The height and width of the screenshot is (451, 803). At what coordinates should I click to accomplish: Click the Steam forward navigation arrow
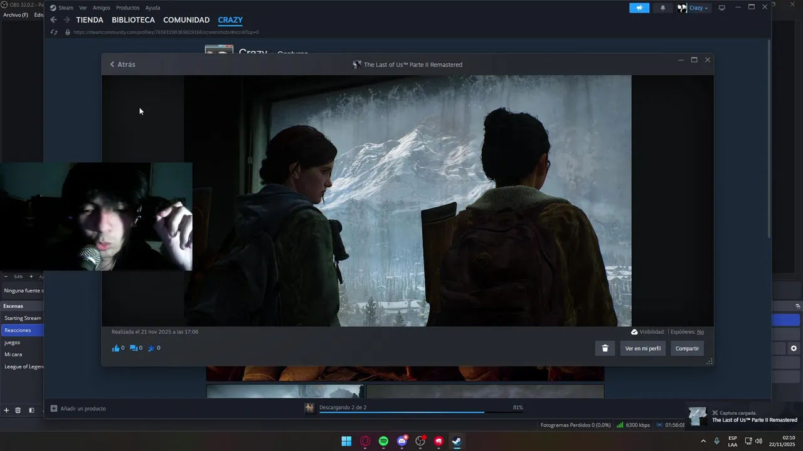click(x=66, y=20)
